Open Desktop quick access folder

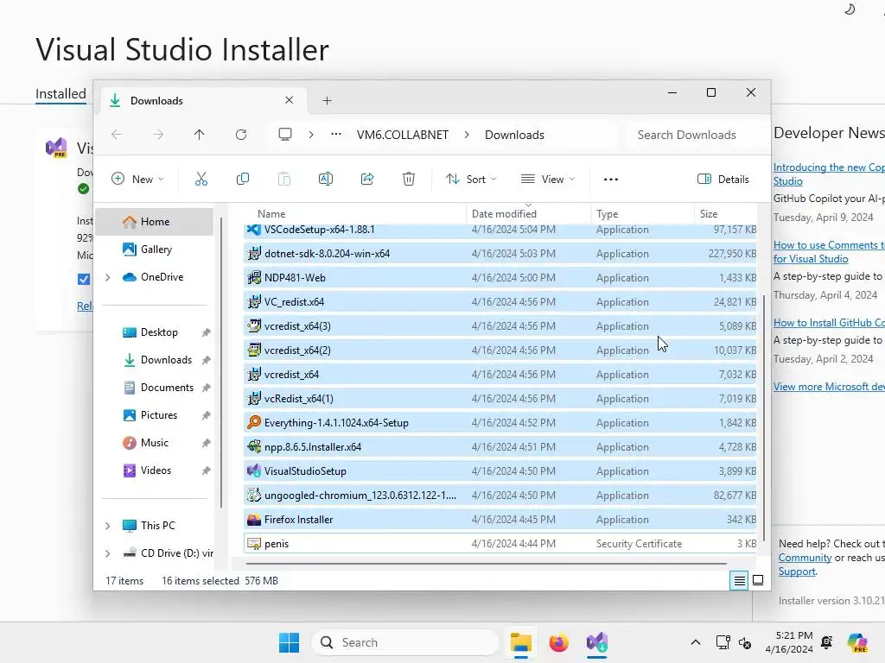coord(159,332)
